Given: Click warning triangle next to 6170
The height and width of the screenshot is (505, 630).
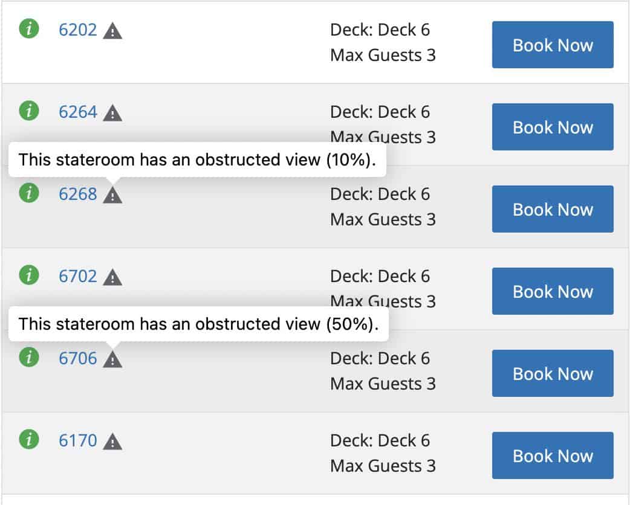Looking at the screenshot, I should point(112,442).
